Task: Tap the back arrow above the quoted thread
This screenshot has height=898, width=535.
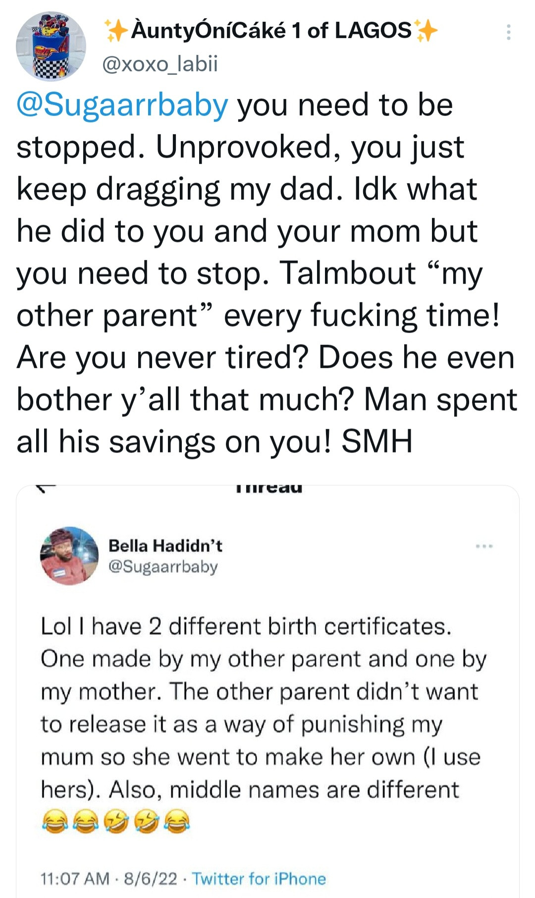Action: [47, 489]
